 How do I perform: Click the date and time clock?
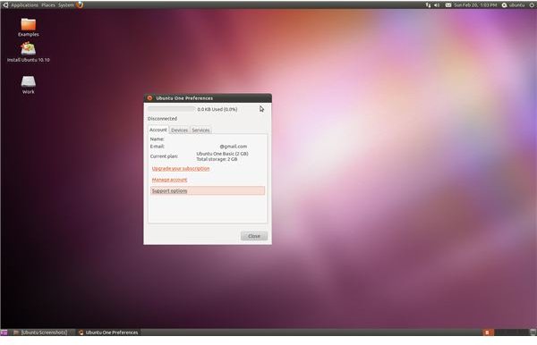[x=475, y=5]
